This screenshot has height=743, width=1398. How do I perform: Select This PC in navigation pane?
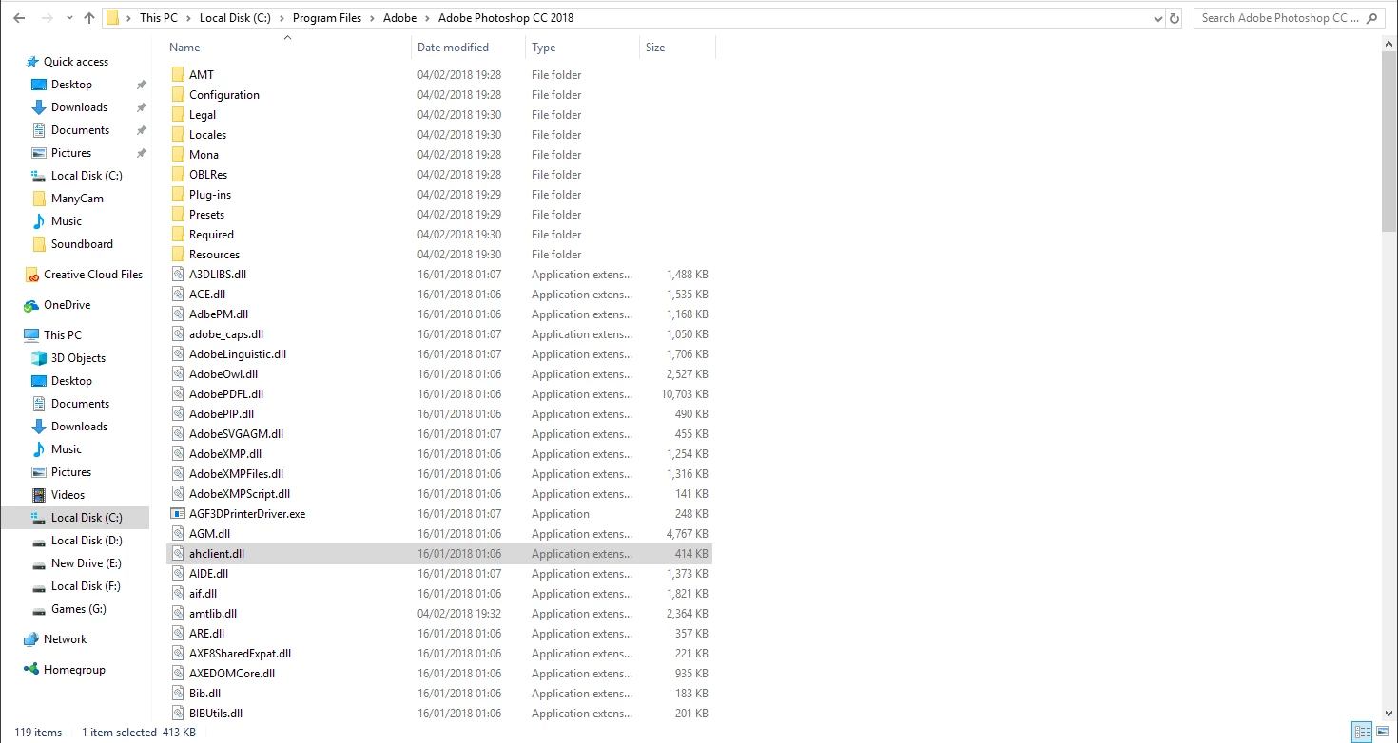63,335
